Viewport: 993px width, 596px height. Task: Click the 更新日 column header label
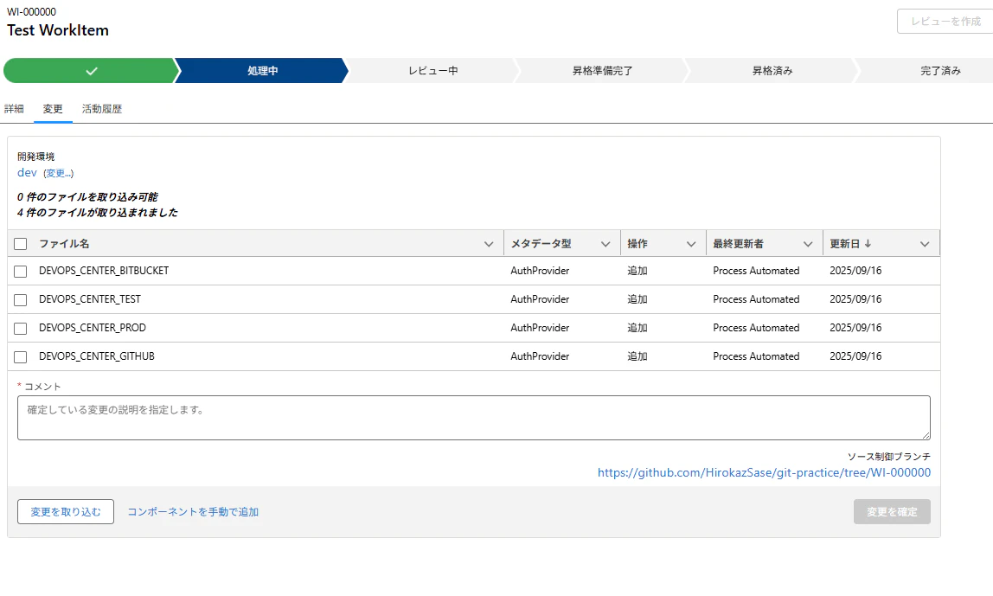point(845,244)
